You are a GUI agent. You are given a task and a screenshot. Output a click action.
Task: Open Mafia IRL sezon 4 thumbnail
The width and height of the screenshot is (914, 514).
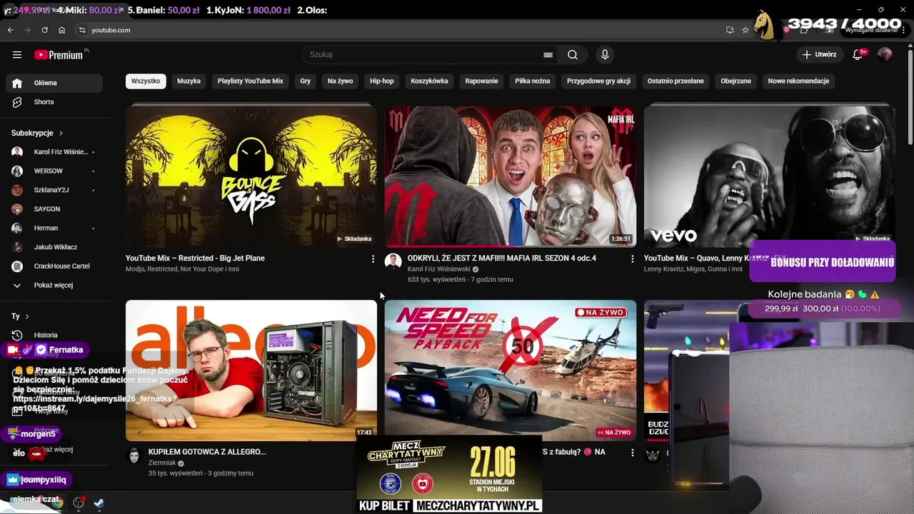(x=511, y=175)
